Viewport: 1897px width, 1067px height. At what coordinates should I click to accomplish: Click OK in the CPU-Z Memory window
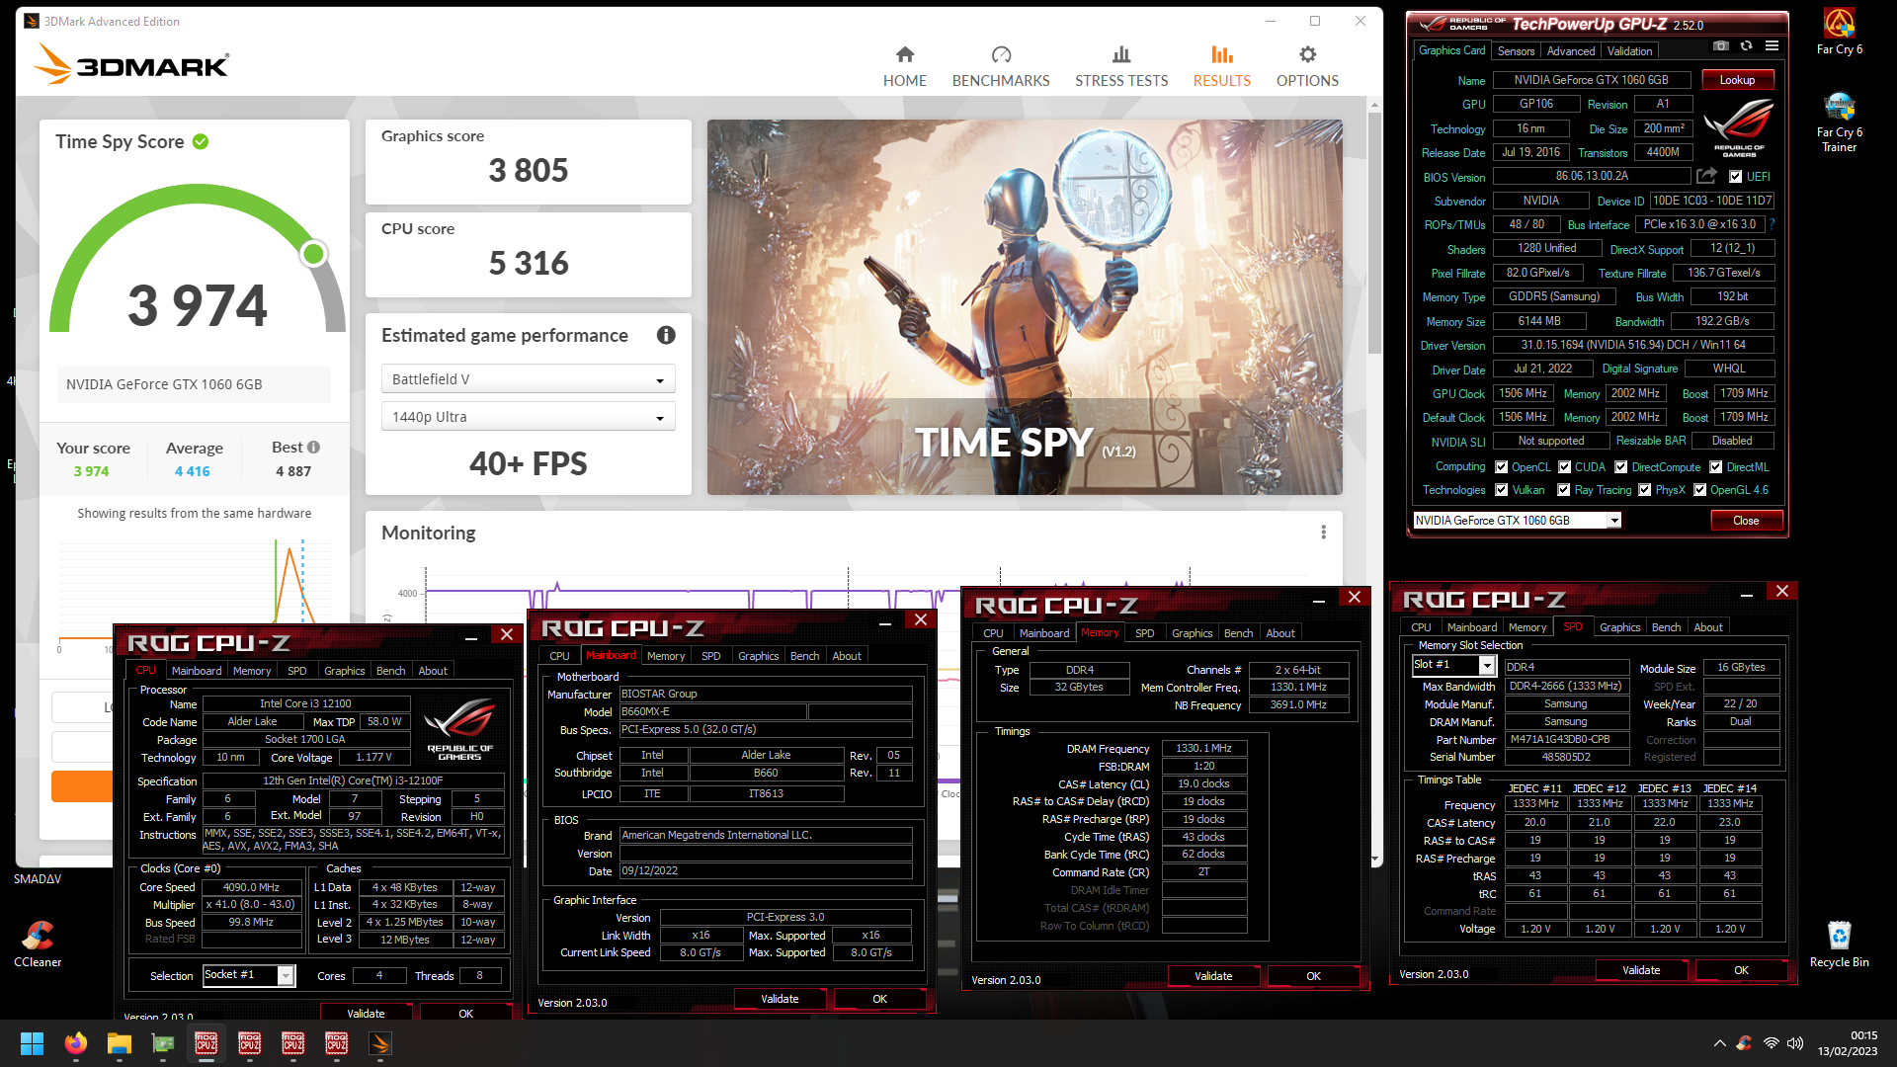[1313, 976]
